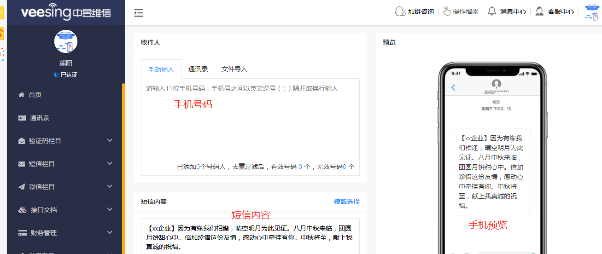The height and width of the screenshot is (254, 602).
Task: Click the 星期三 下午2:15 timestamp
Action: [x=496, y=109]
